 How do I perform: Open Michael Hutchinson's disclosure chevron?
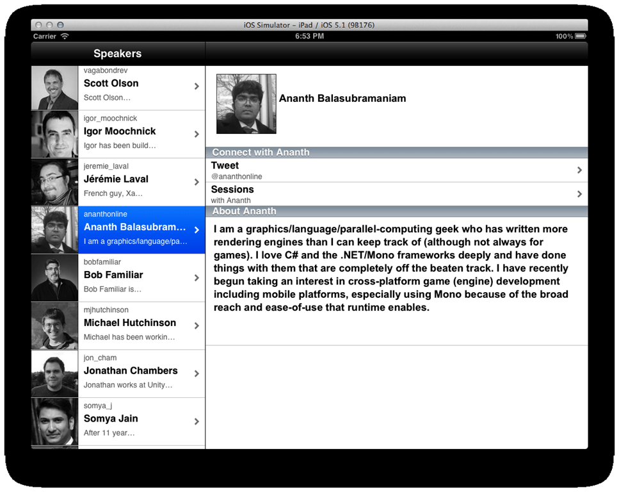pyautogui.click(x=197, y=325)
